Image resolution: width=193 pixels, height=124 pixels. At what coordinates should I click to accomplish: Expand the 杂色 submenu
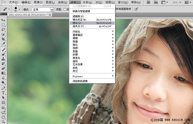92,68
